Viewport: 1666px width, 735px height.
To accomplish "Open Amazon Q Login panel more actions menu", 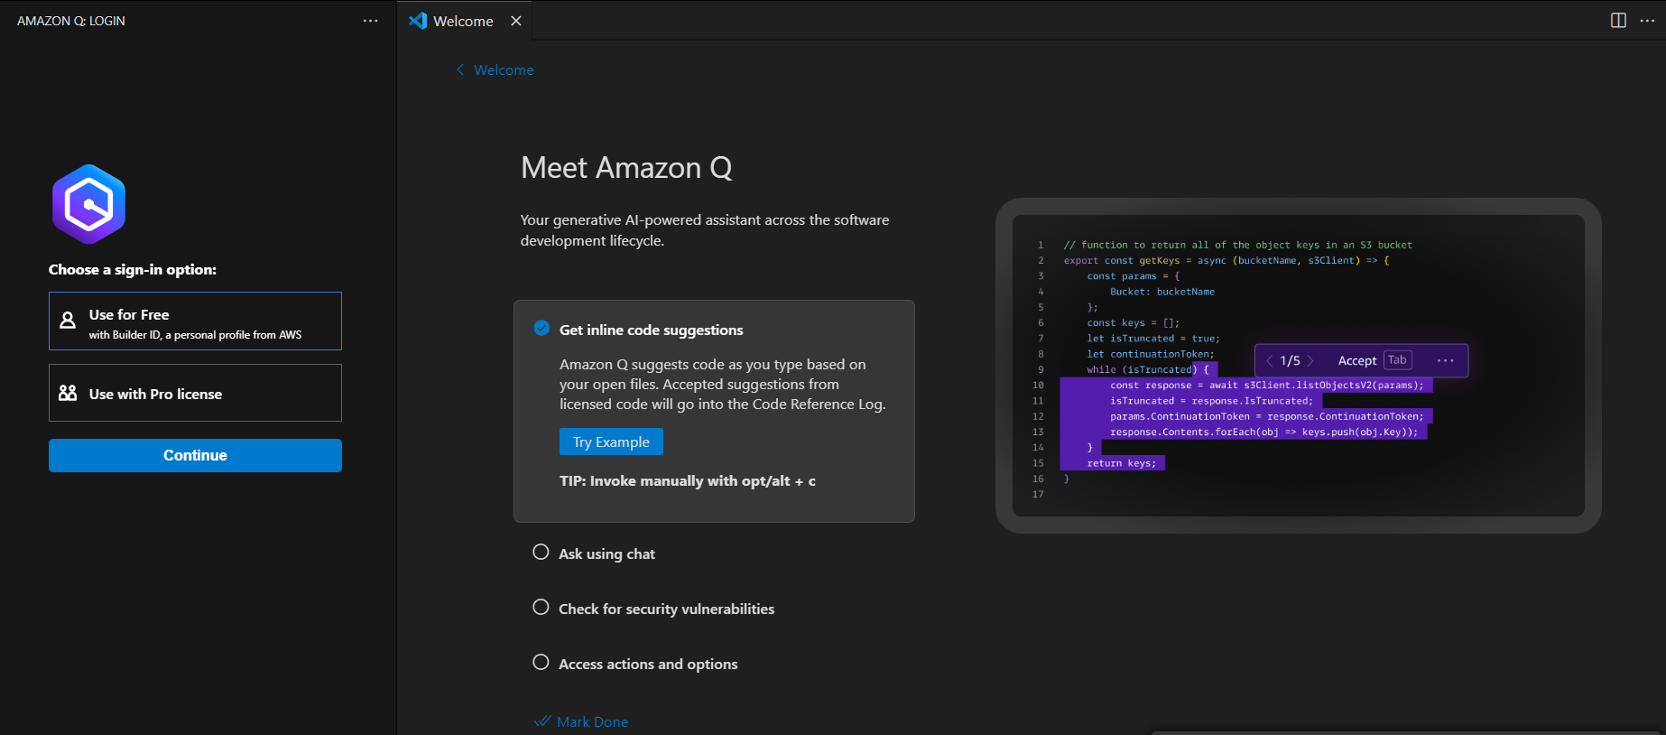I will [x=370, y=21].
